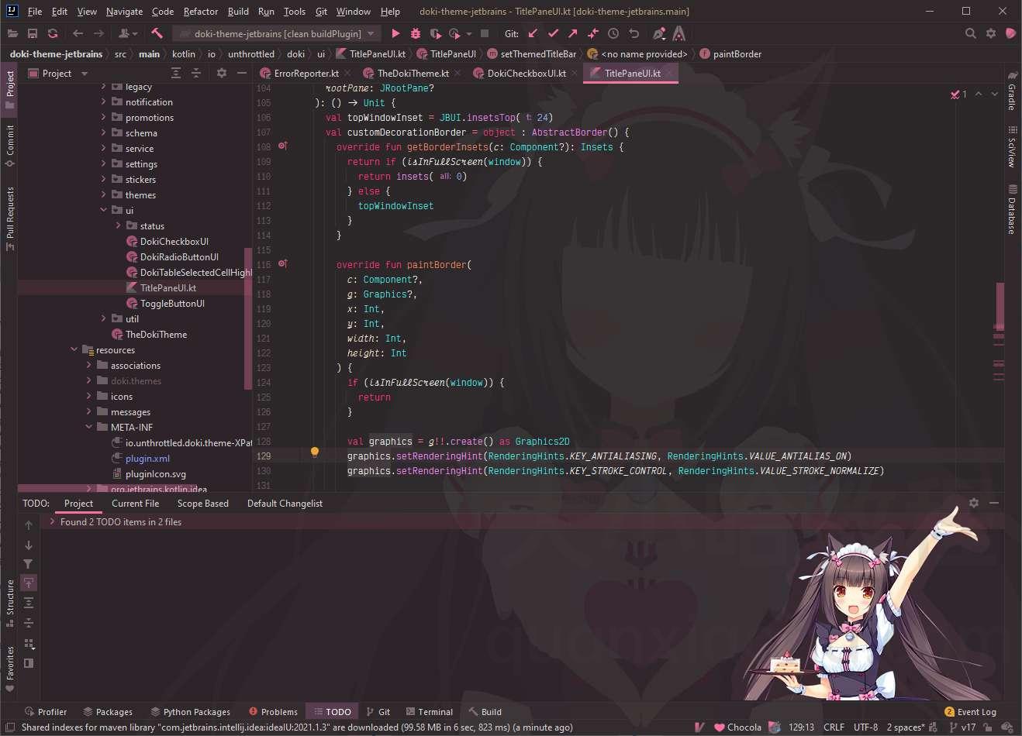Collapse the META-INF folder
Screen dimensions: 1022x736
[89, 427]
